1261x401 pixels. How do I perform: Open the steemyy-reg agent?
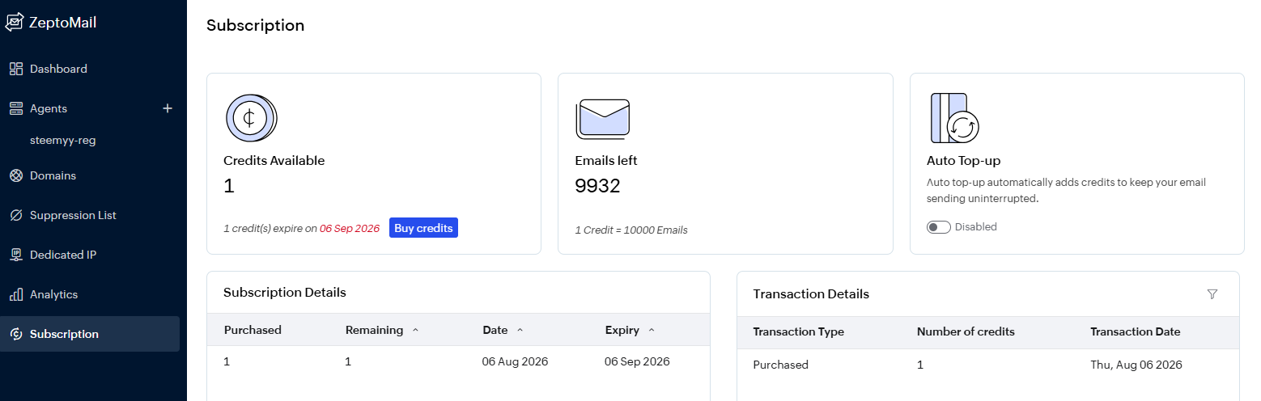[x=63, y=140]
